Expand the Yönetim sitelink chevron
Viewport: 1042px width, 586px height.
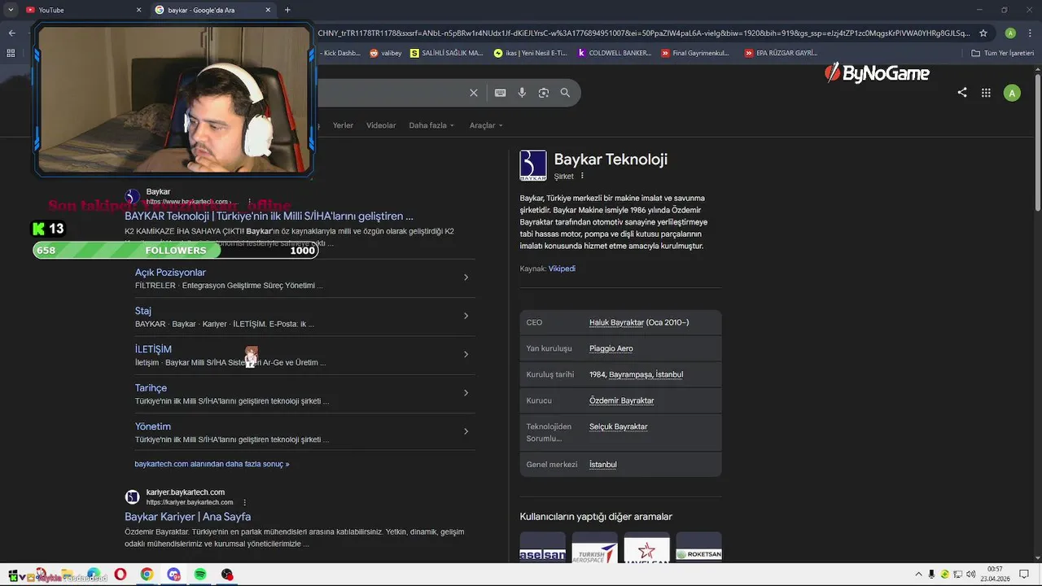click(x=466, y=431)
